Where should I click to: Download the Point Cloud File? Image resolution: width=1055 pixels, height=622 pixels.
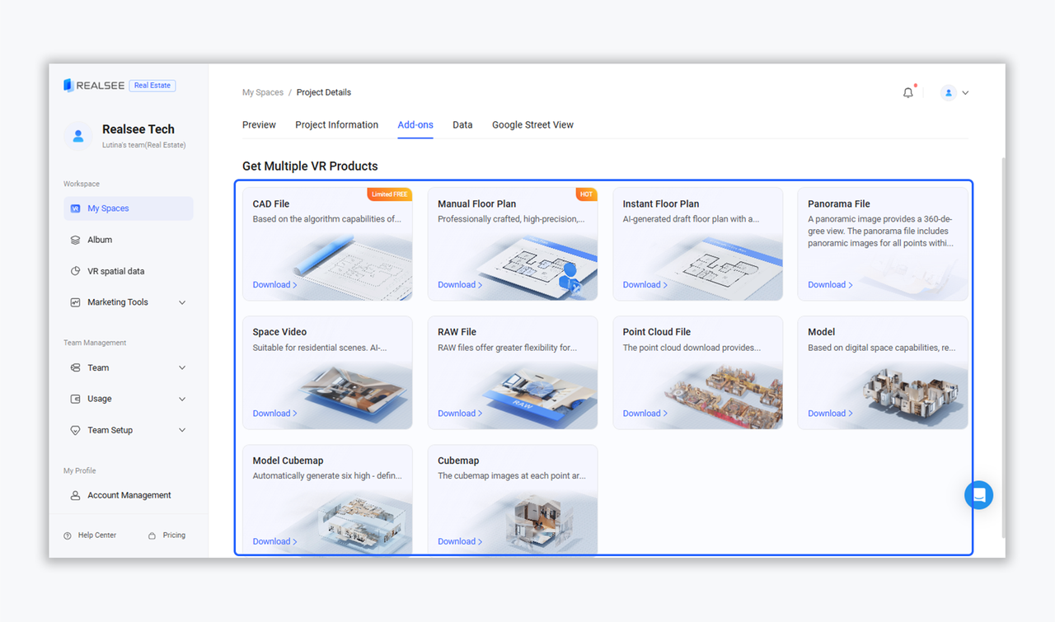click(645, 414)
